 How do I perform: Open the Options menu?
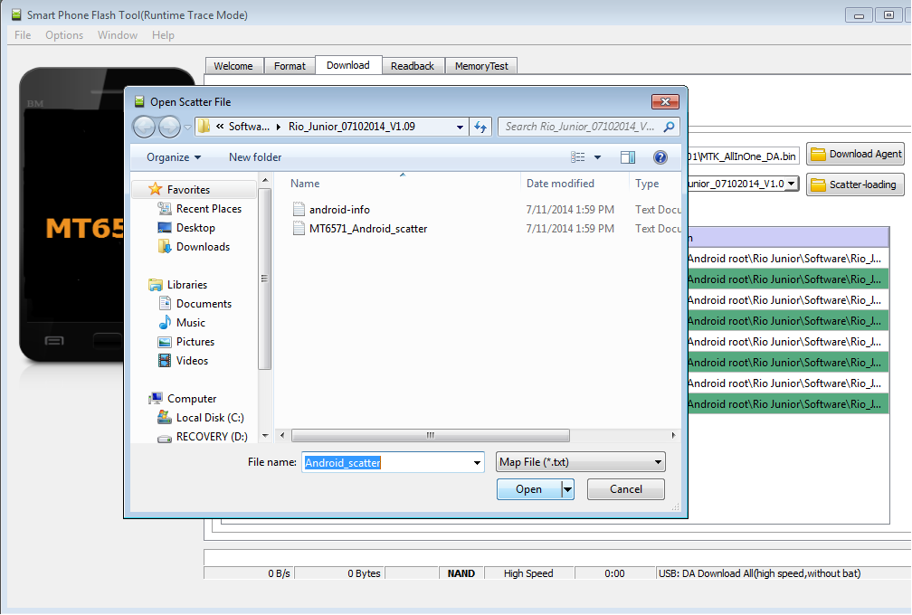[x=63, y=35]
